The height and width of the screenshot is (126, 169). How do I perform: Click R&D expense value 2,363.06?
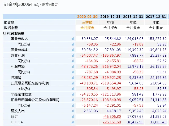click(x=91, y=111)
